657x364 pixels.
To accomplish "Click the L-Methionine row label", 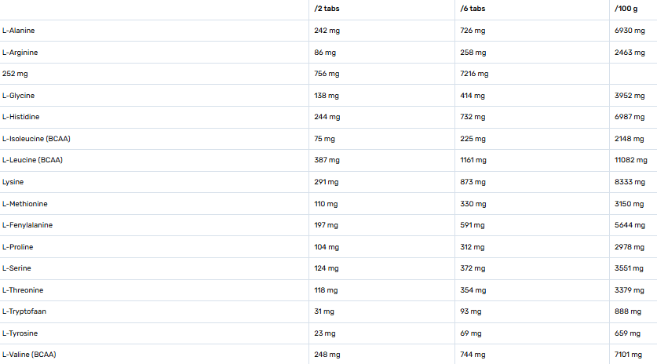I will tap(25, 204).
